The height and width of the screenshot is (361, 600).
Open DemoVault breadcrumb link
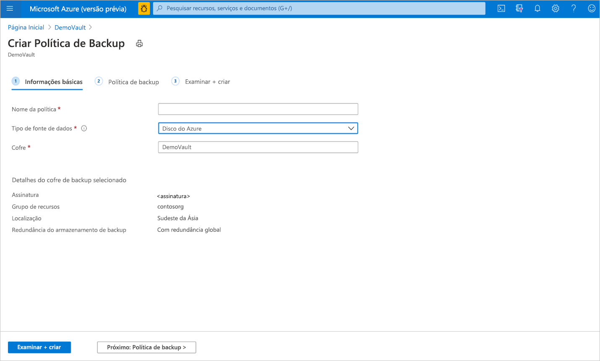coord(70,27)
